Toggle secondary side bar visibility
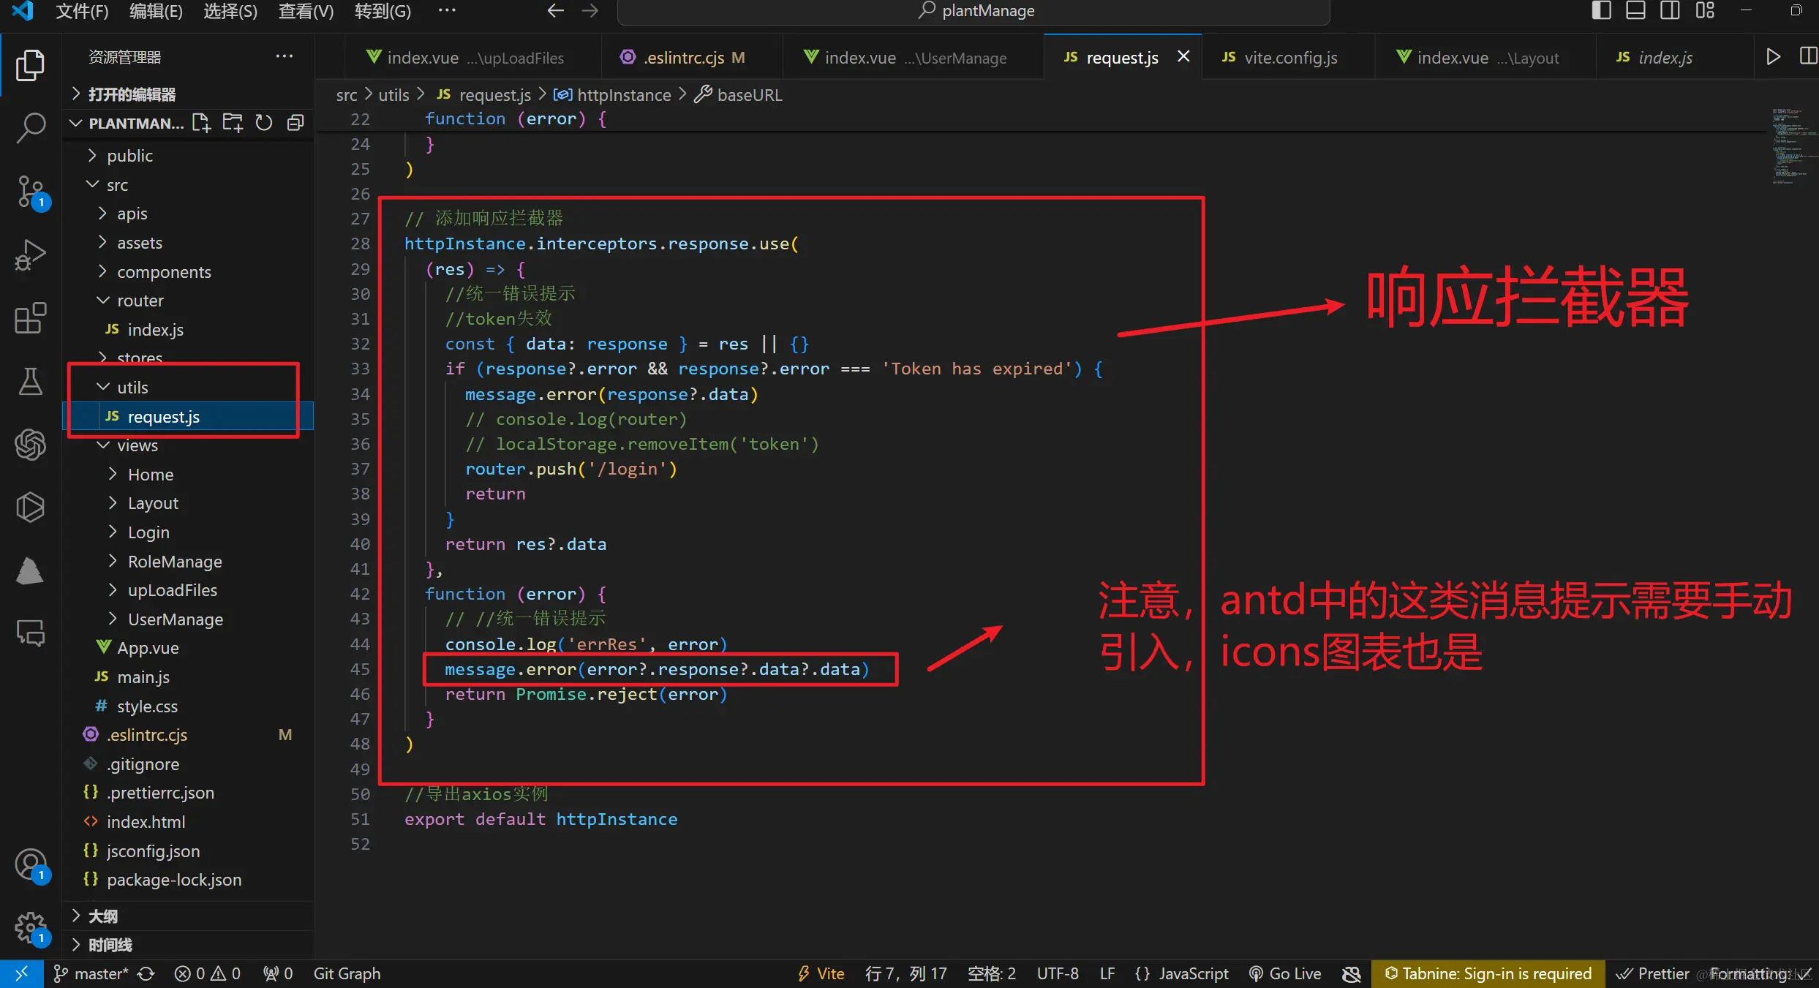This screenshot has width=1819, height=988. (x=1670, y=11)
